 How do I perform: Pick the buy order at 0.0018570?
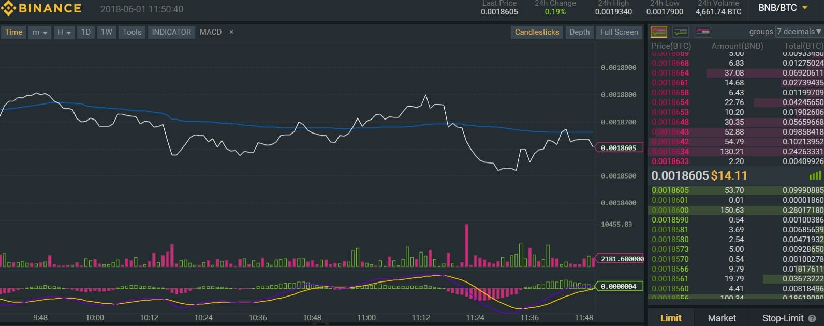735,259
